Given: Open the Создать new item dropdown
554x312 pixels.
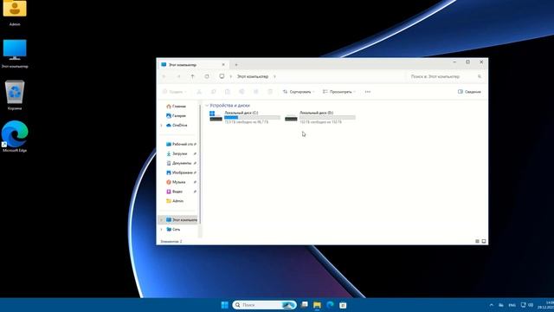Looking at the screenshot, I should [x=174, y=92].
